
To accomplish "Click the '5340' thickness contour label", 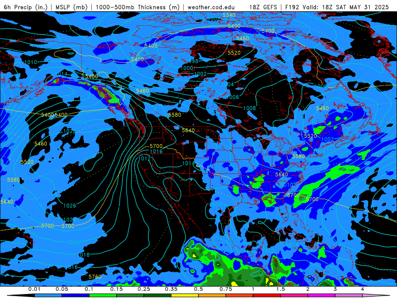I will pyautogui.click(x=229, y=15).
